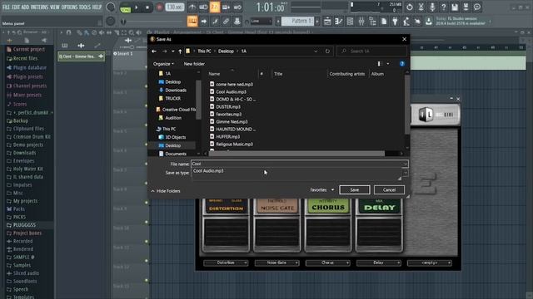Open the FILE menu
533x299 pixels.
pos(6,7)
